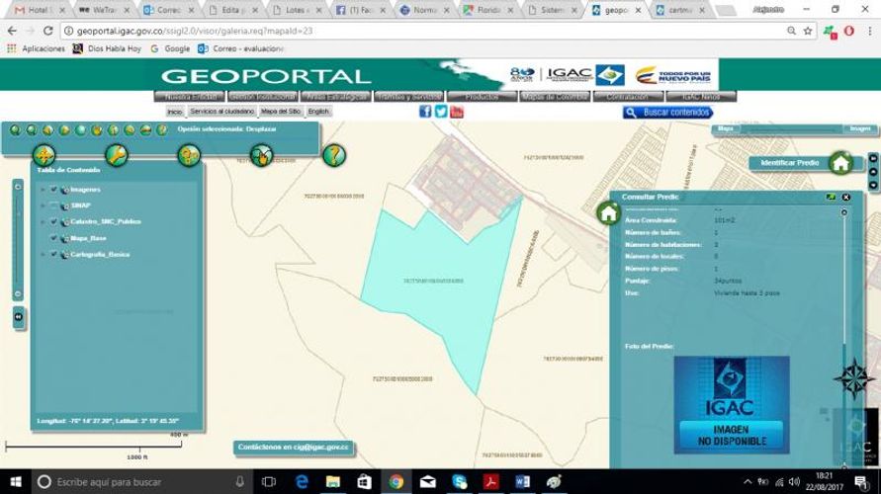
Task: Open the Mapa del Sitio link
Action: tap(281, 112)
